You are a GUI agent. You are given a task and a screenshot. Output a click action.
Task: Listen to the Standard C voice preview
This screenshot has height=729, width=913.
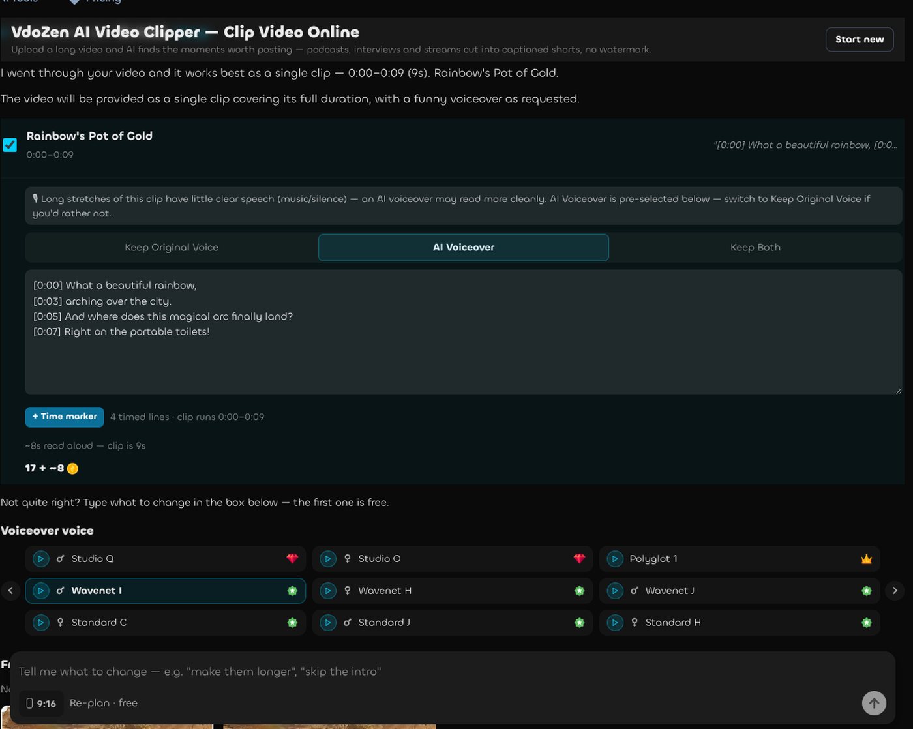[40, 623]
